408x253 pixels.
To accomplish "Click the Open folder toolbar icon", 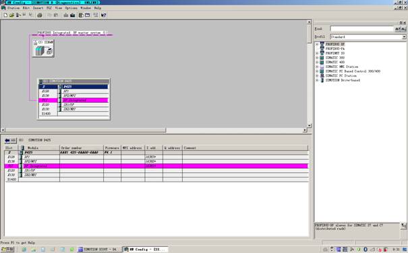I will pyautogui.click(x=11, y=15).
